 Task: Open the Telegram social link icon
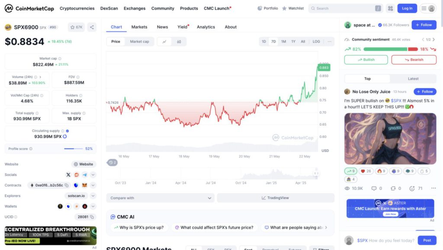click(85, 175)
